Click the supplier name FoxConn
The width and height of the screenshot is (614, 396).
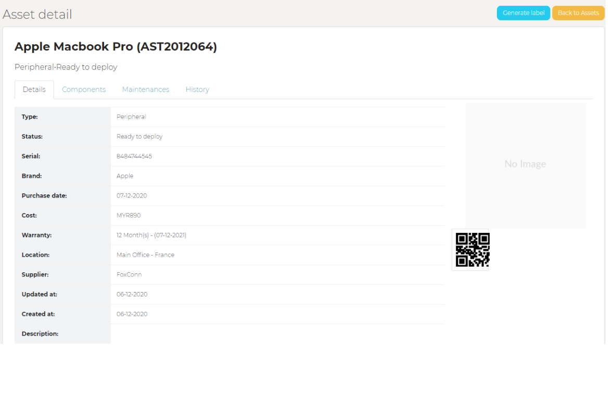point(129,275)
